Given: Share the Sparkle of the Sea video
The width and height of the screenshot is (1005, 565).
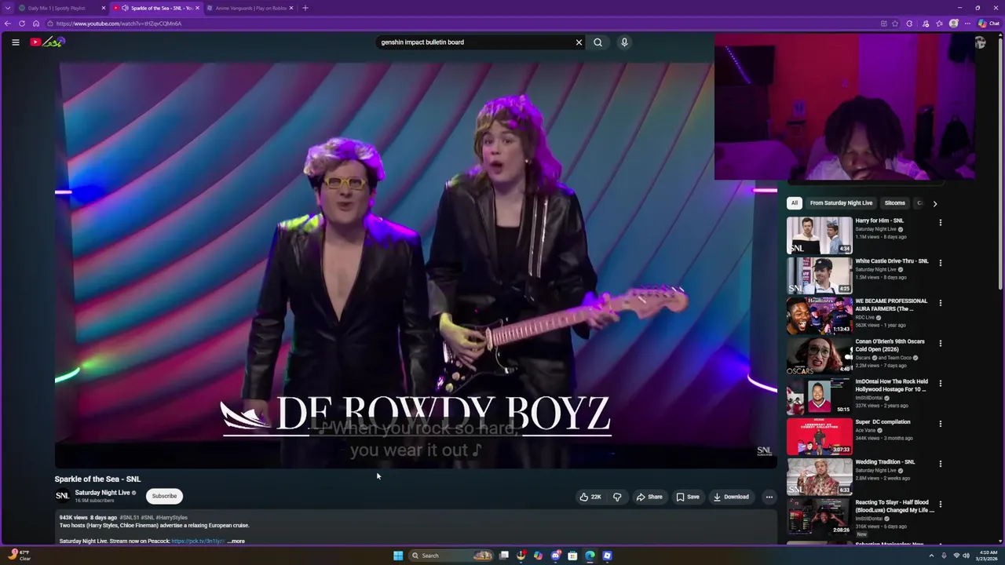Looking at the screenshot, I should coord(649,497).
